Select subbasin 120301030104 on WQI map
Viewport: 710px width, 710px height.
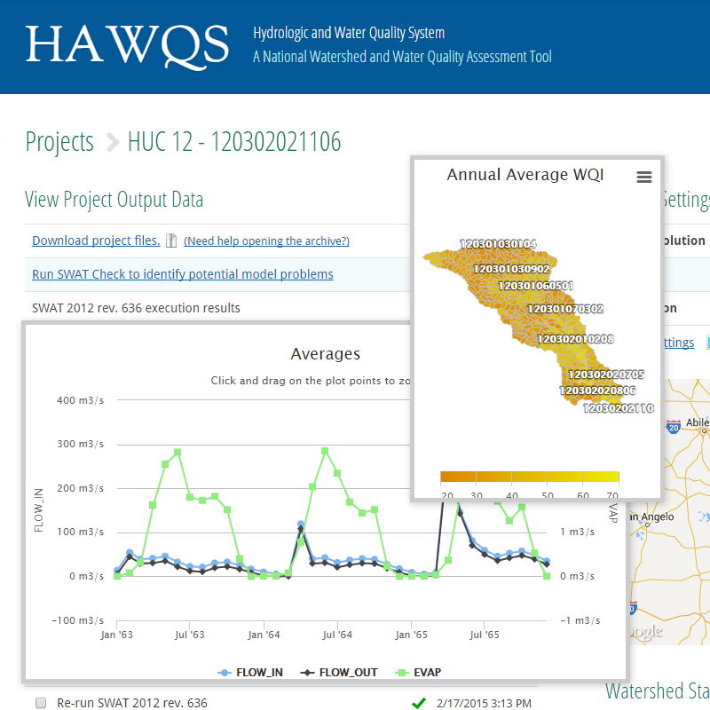coord(498,244)
